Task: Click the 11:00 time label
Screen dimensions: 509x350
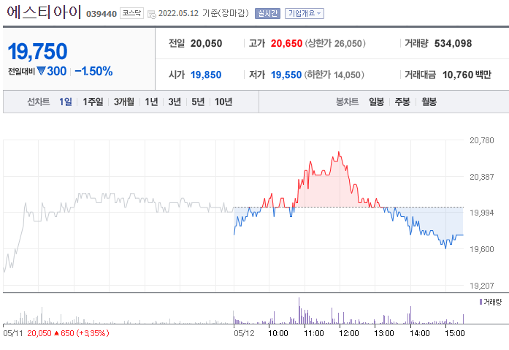Action: coord(314,333)
